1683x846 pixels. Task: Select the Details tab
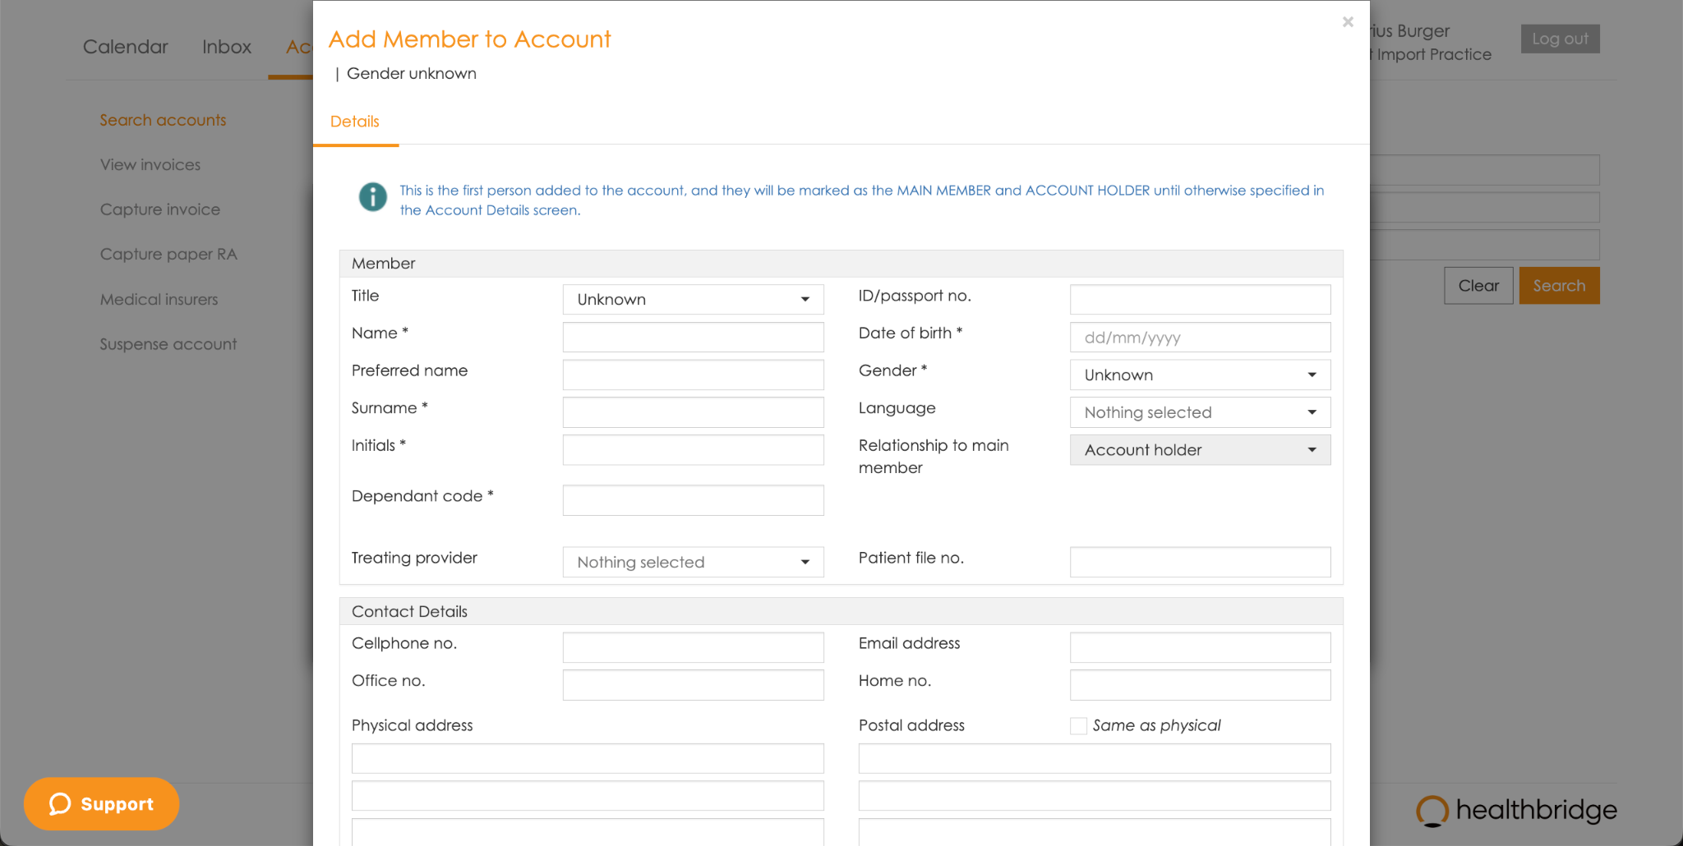pos(355,122)
